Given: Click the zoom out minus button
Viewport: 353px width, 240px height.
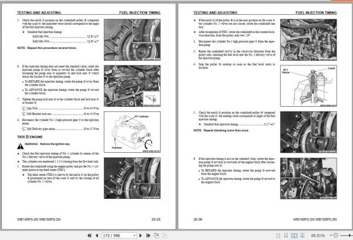Looking at the screenshot, I should pyautogui.click(x=335, y=235).
